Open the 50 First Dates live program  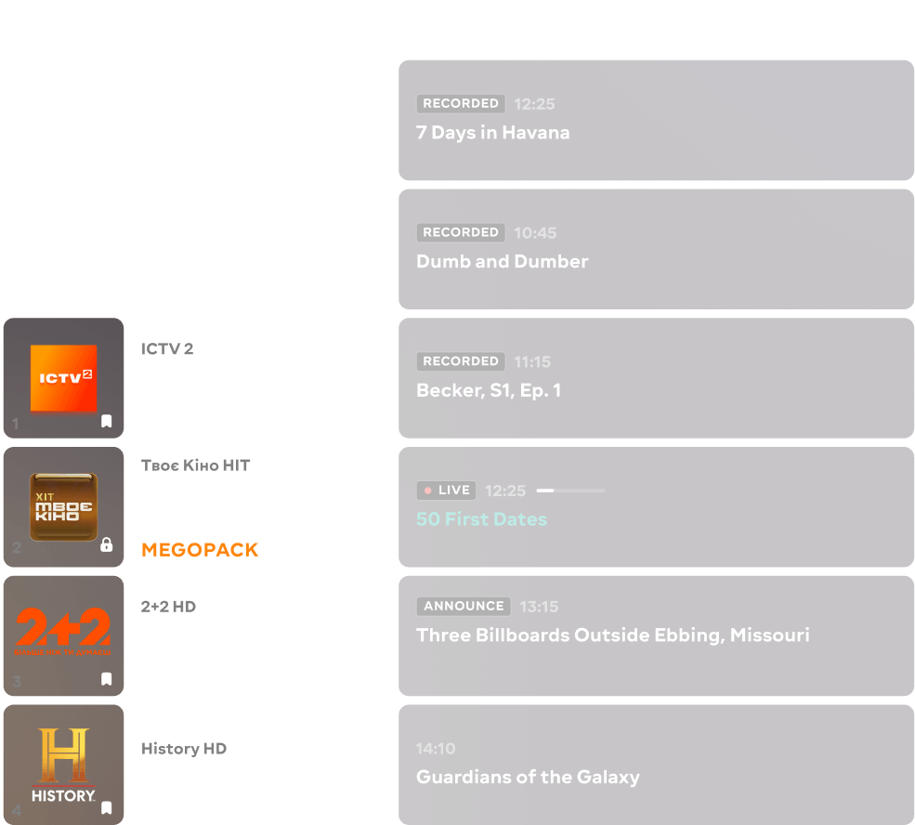pos(481,519)
